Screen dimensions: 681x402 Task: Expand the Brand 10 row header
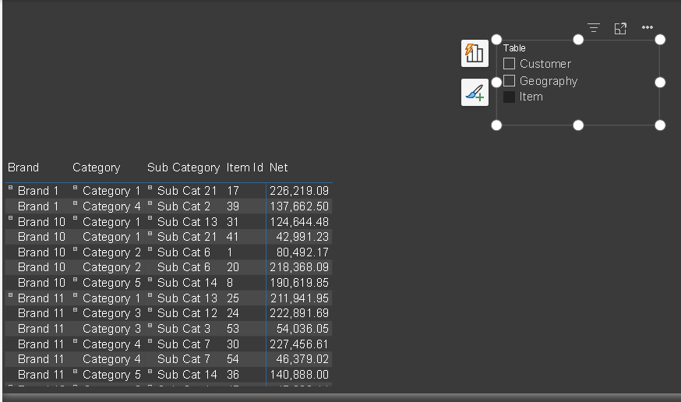10,218
